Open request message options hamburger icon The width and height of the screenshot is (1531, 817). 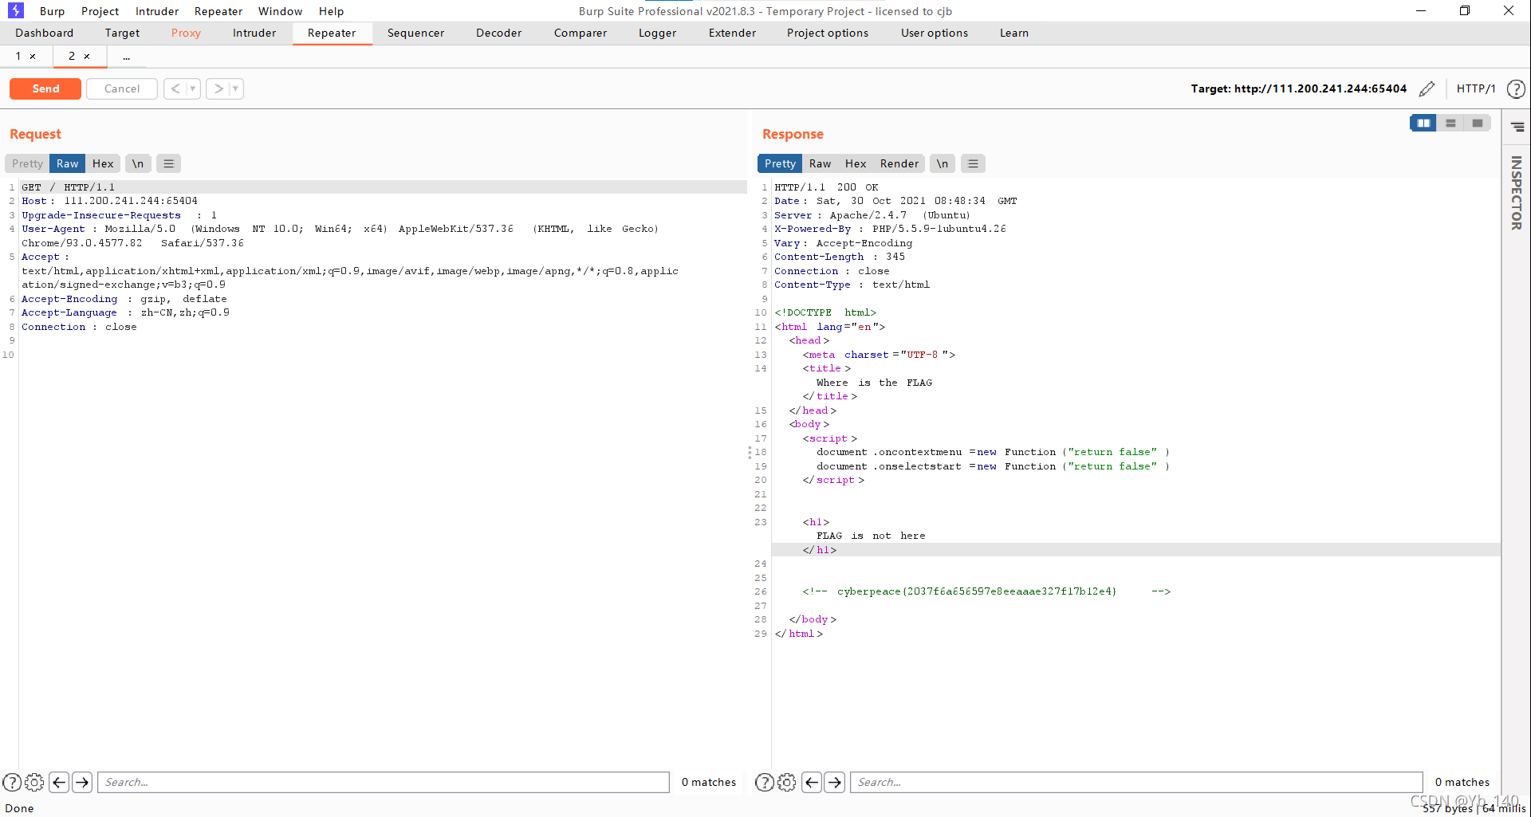tap(168, 163)
